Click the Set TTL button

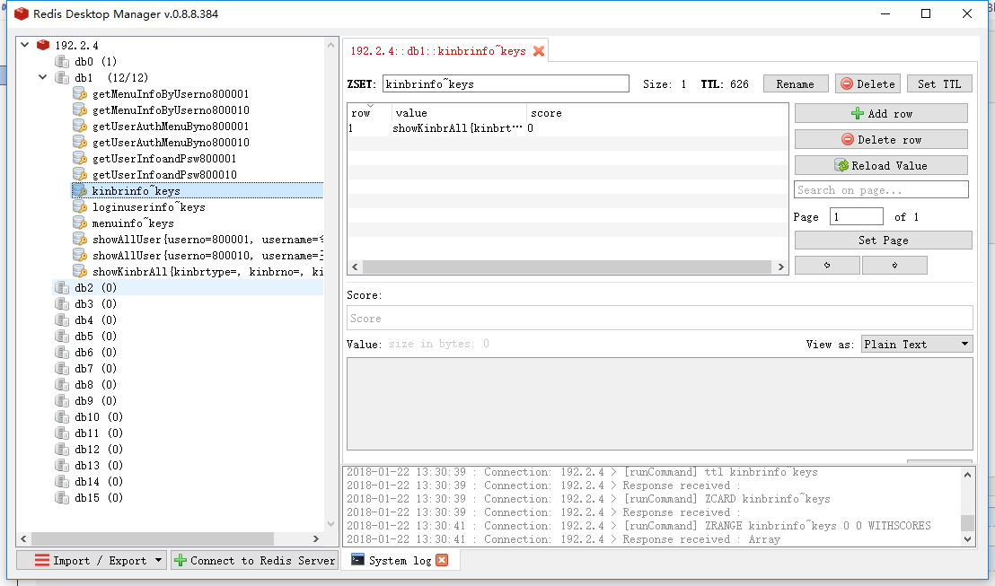point(939,83)
